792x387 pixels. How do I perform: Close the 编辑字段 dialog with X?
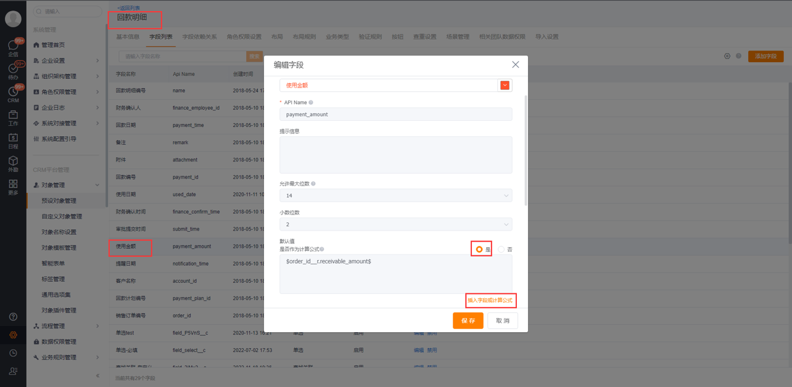516,64
